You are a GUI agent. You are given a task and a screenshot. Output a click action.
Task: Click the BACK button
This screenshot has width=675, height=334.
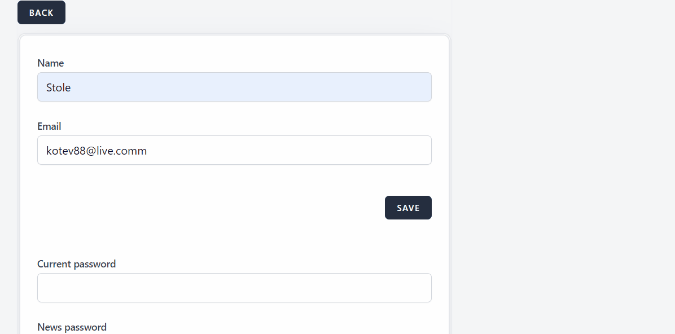(41, 12)
